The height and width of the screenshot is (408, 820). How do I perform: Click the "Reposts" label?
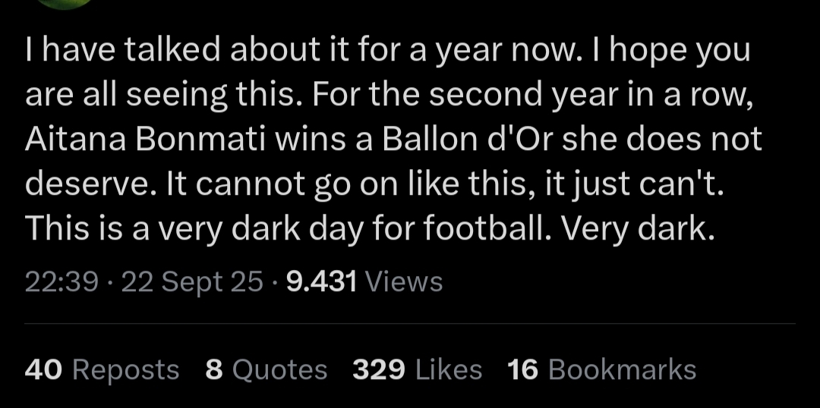point(126,369)
